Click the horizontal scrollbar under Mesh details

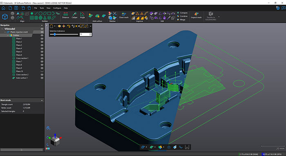(x=22, y=150)
